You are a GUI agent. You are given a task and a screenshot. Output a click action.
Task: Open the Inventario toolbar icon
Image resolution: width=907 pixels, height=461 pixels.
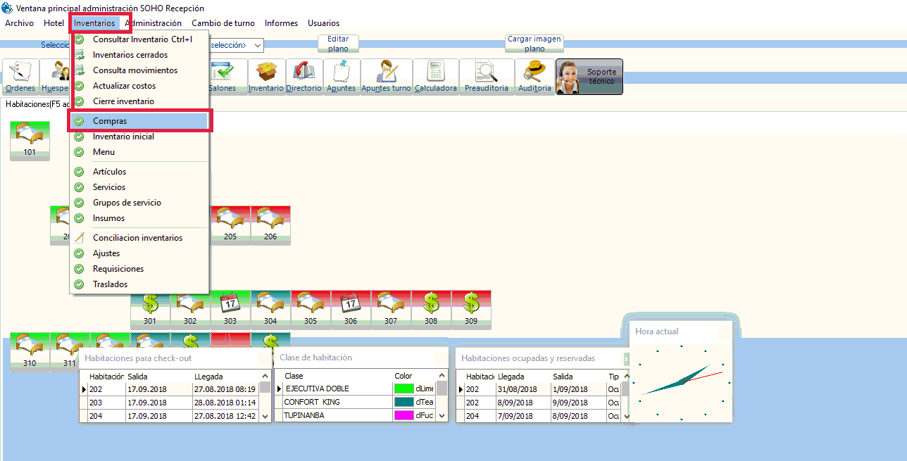coord(266,76)
